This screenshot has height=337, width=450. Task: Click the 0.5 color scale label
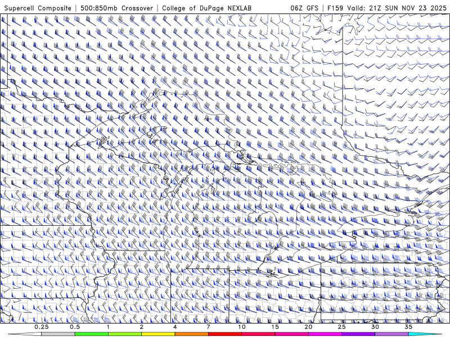coord(75,327)
